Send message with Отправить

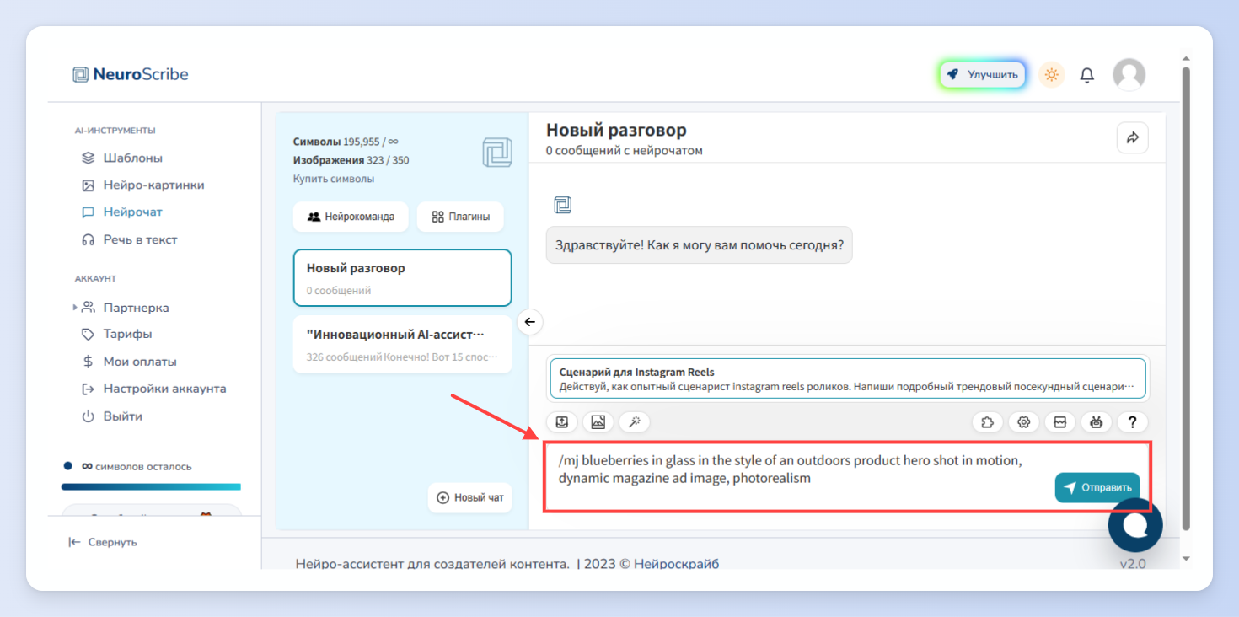point(1097,487)
